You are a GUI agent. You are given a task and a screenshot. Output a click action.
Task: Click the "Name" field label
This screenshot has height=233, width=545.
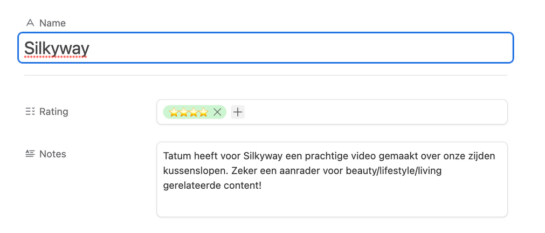(52, 23)
